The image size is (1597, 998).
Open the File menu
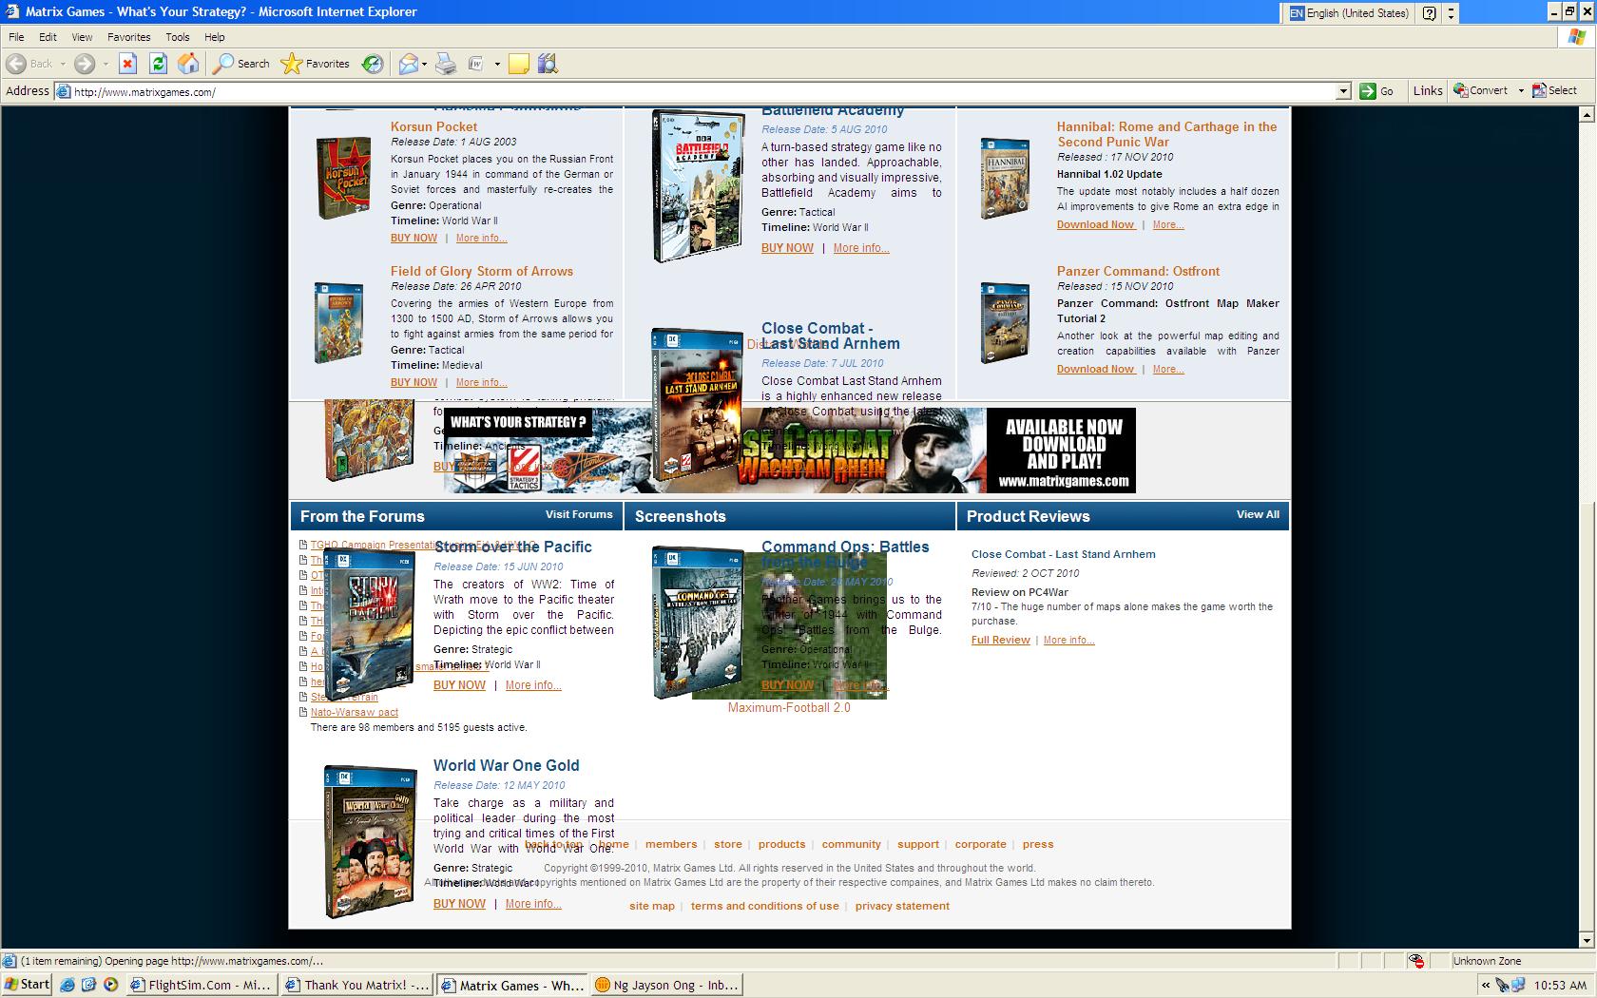click(16, 37)
